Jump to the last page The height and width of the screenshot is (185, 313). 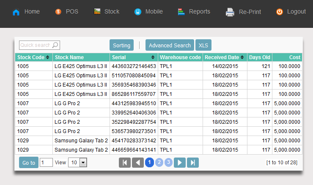(x=193, y=163)
